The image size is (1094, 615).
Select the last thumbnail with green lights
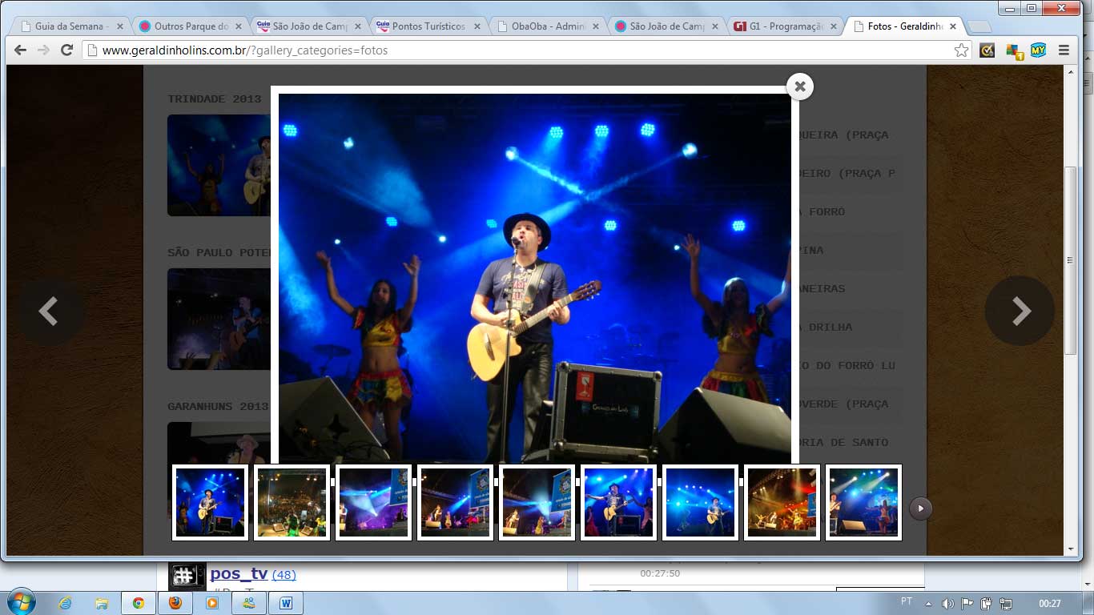pos(863,502)
